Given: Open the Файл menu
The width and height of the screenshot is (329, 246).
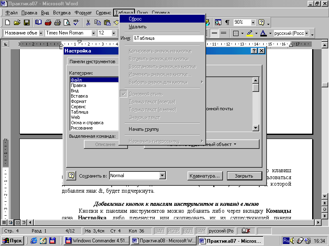Looking at the screenshot, I should coord(12,13).
